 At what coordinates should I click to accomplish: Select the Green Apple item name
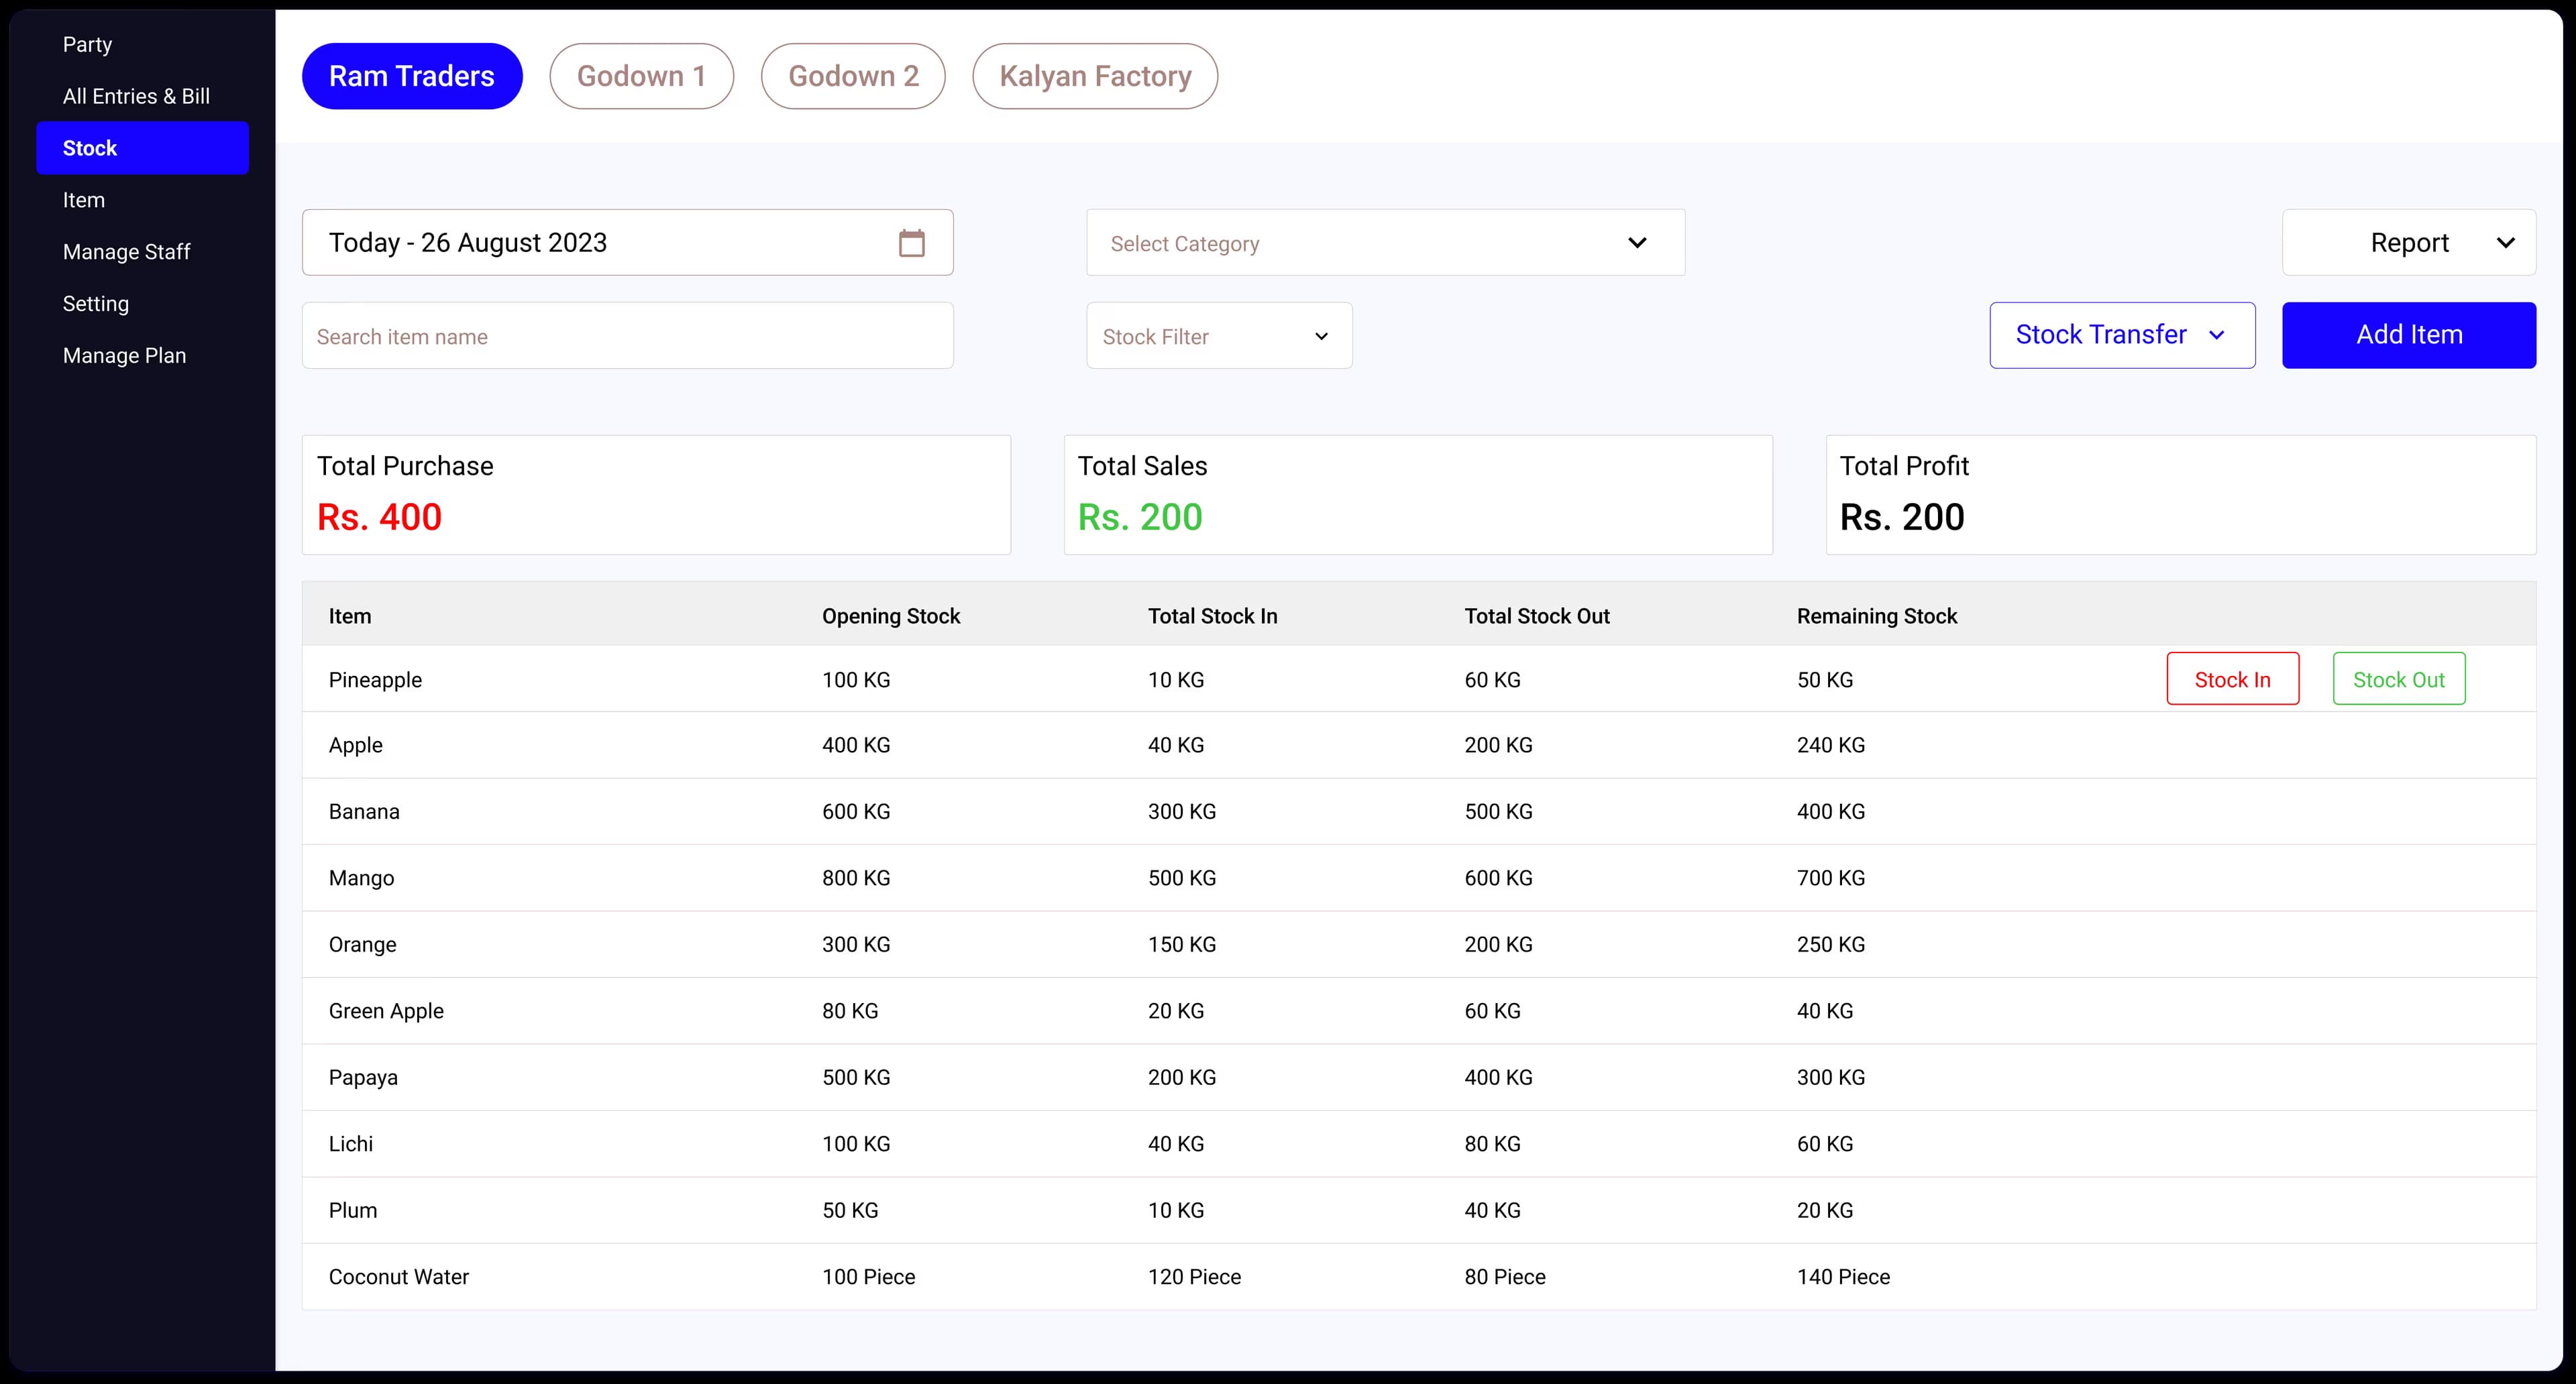pyautogui.click(x=386, y=1011)
